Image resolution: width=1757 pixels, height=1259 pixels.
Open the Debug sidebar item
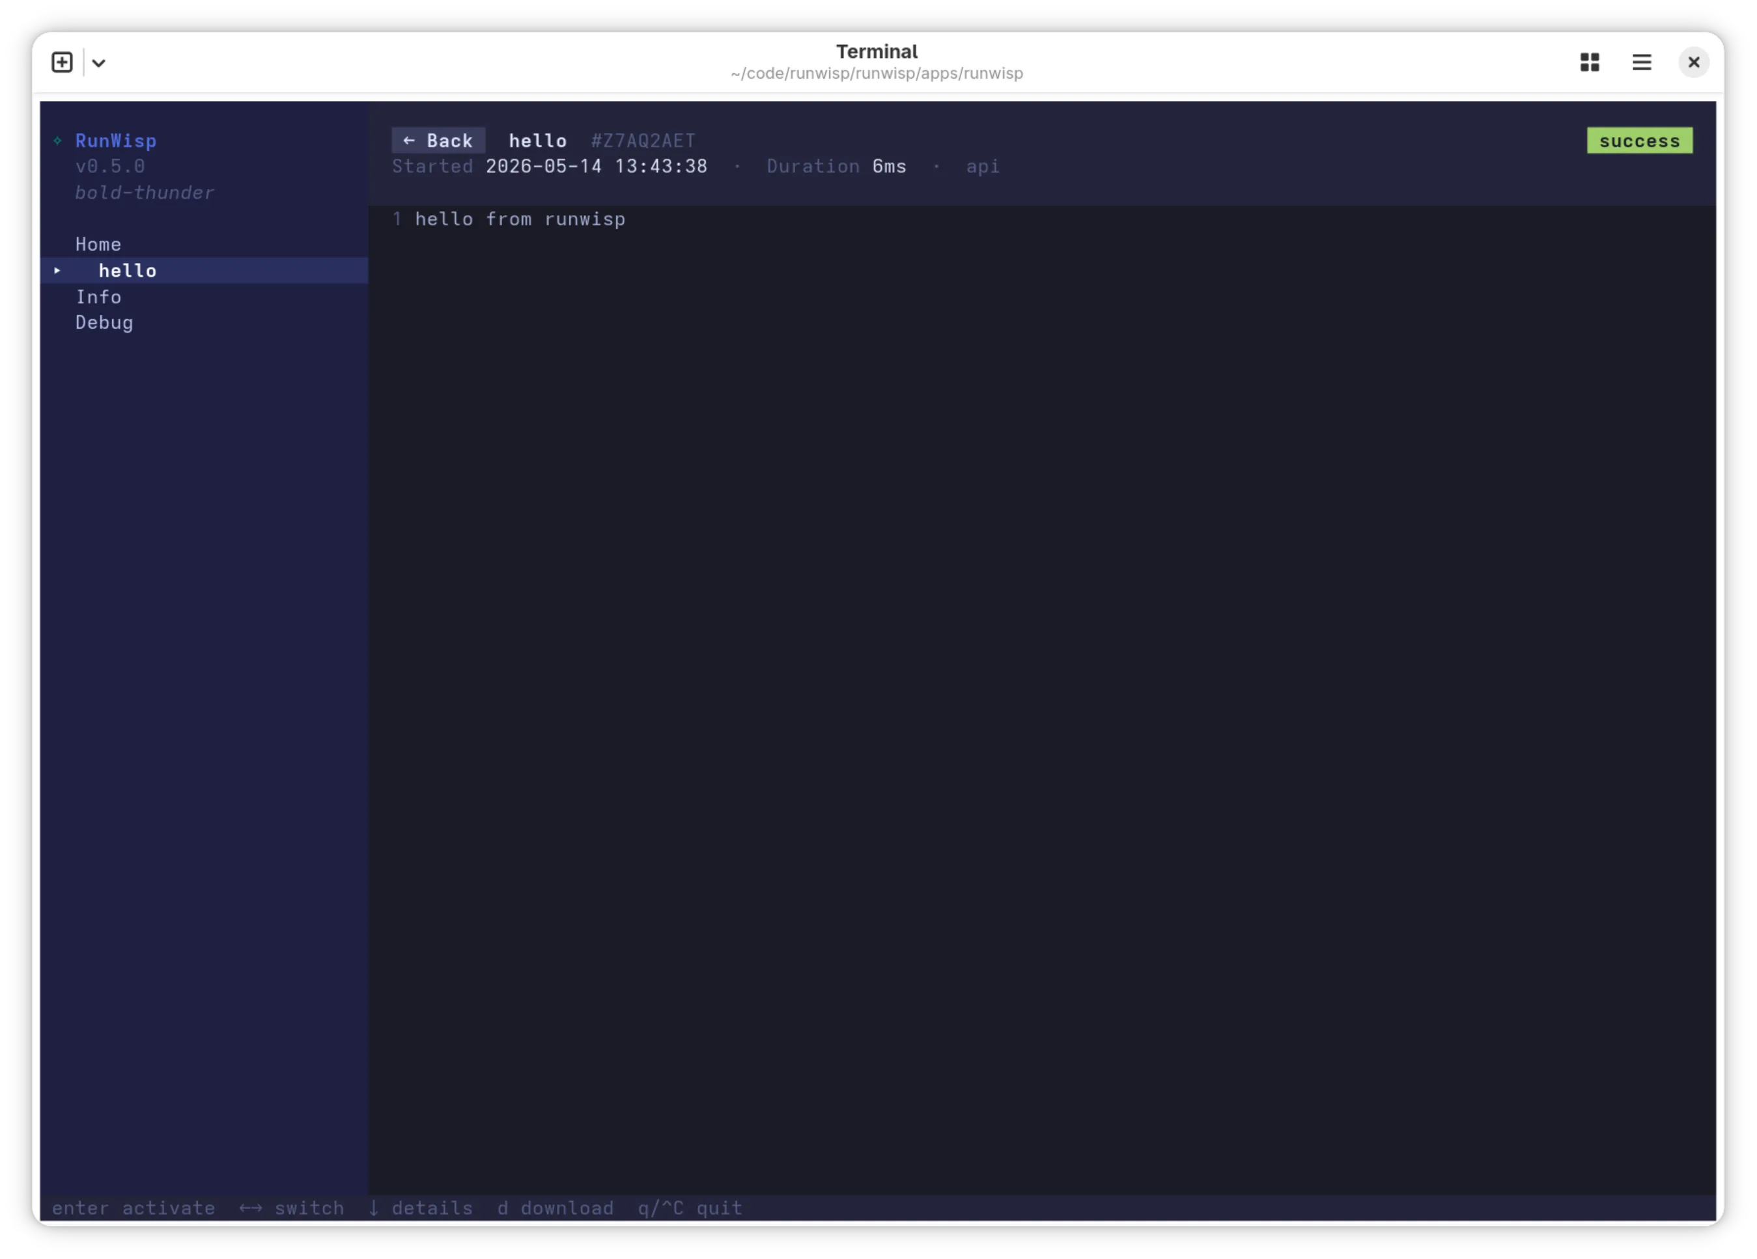coord(104,322)
